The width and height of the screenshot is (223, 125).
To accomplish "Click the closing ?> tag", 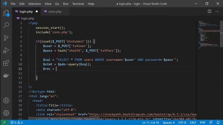I will 30,87.
